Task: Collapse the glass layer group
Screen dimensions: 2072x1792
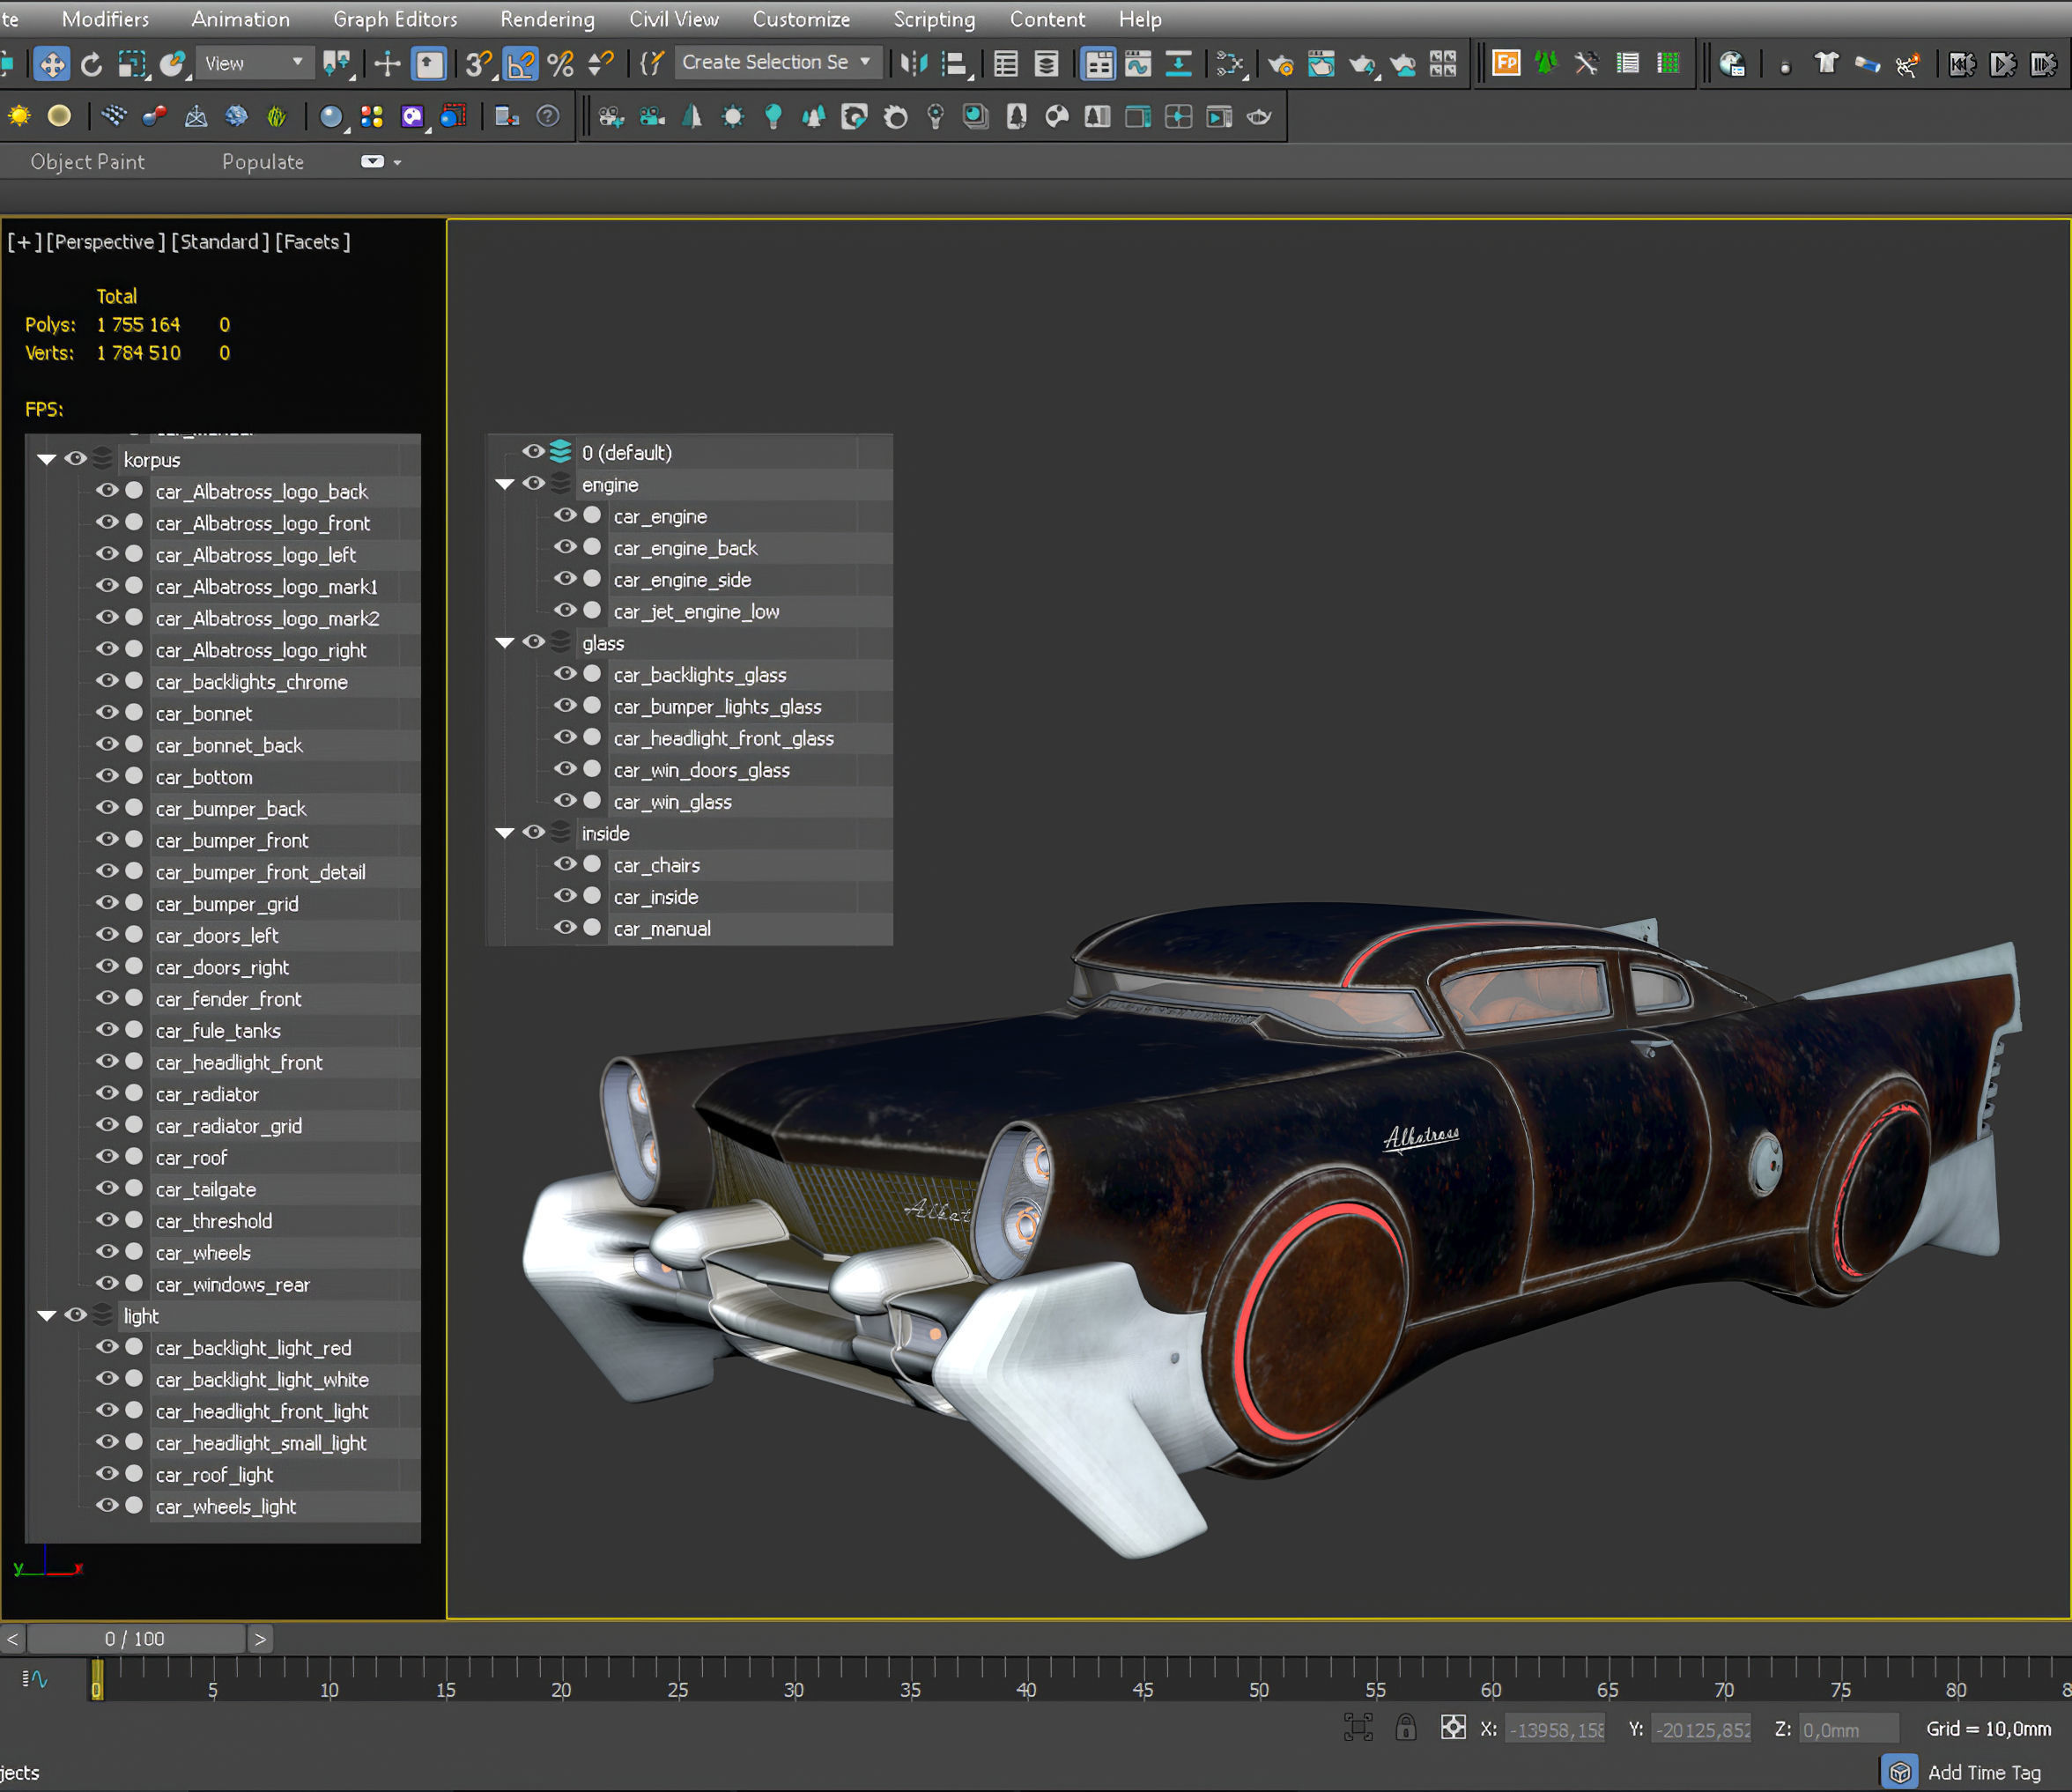Action: click(x=505, y=643)
